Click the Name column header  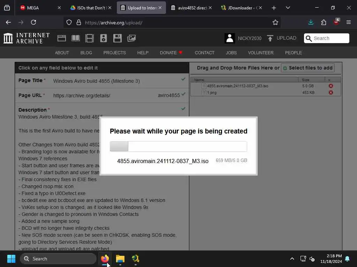click(x=244, y=80)
